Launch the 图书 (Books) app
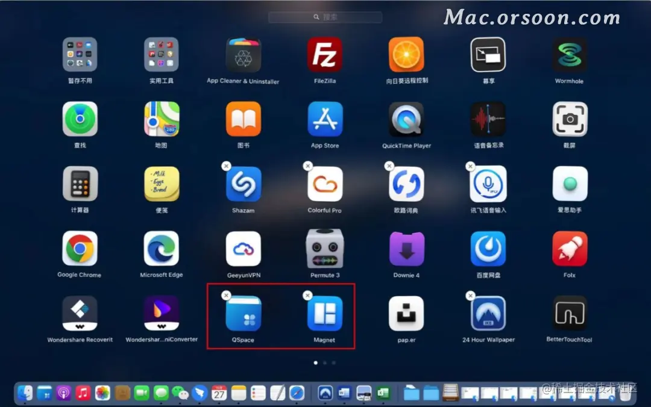651x407 pixels. click(244, 119)
